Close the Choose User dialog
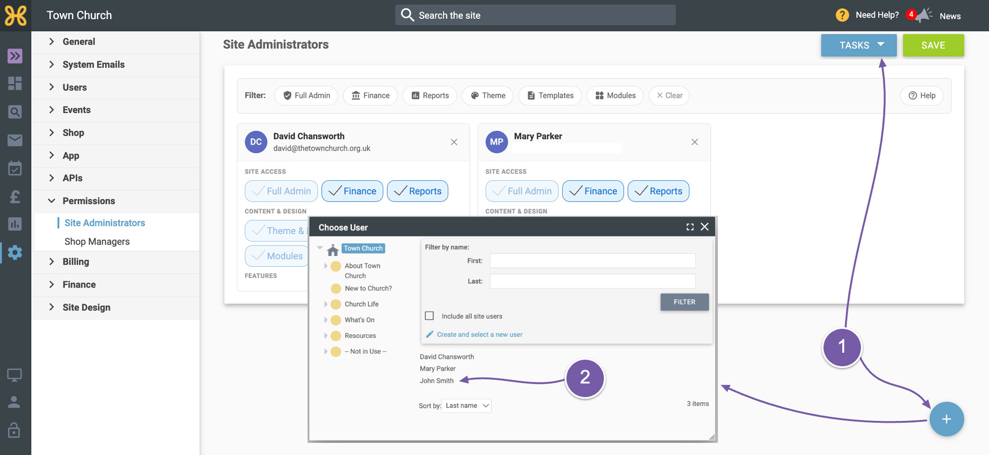The width and height of the screenshot is (989, 455). 705,227
